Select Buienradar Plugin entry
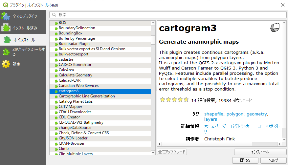The image size is (288, 165). click(x=100, y=44)
